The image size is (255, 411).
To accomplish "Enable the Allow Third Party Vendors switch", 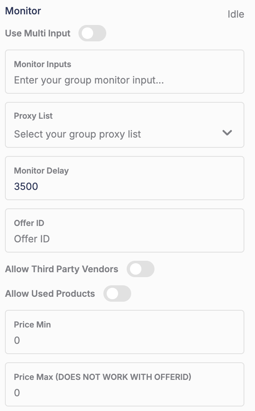I will (x=140, y=269).
